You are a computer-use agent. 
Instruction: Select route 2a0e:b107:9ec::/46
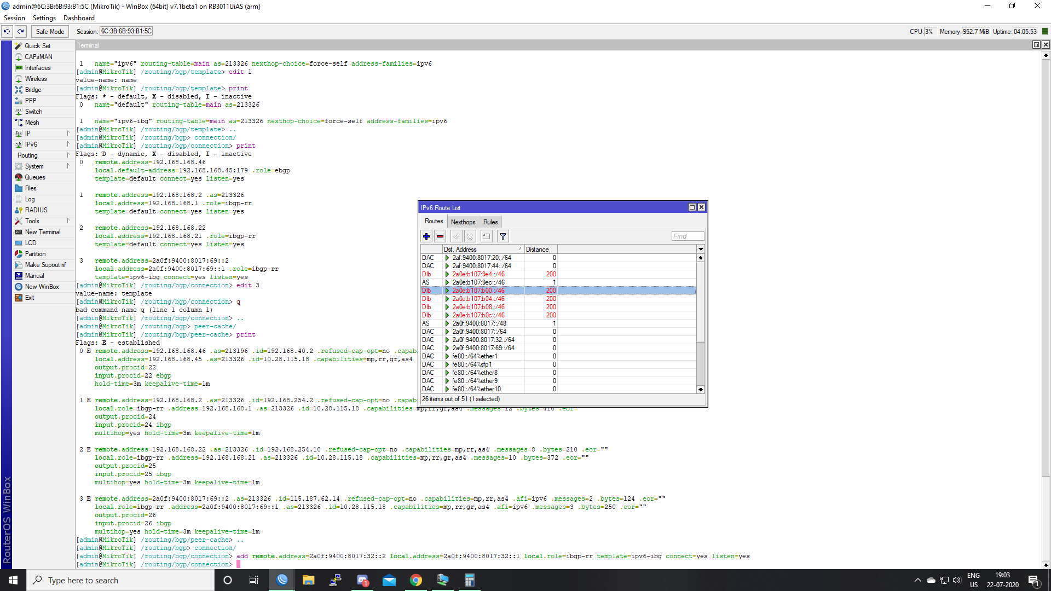pos(558,282)
